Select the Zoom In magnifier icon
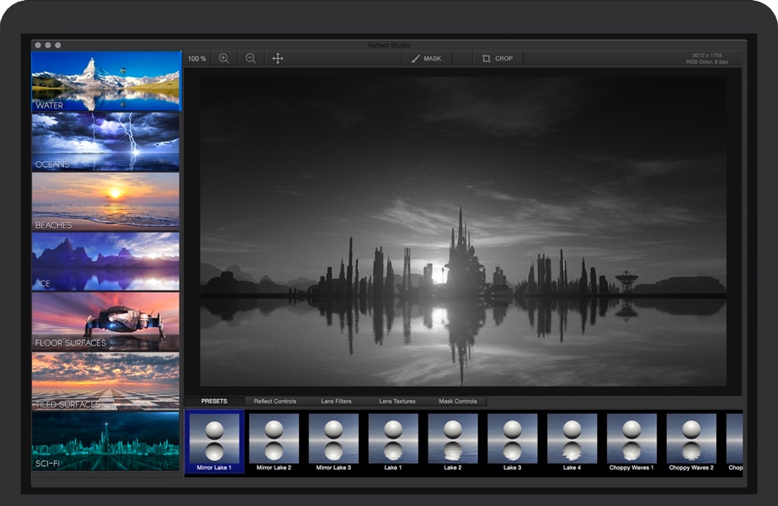This screenshot has height=506, width=778. point(225,57)
